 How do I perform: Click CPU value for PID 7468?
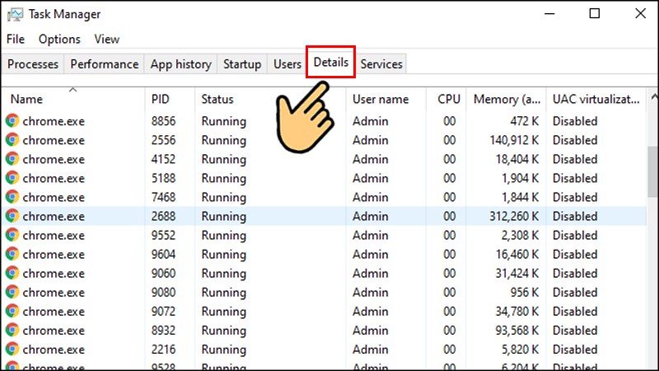pos(449,197)
